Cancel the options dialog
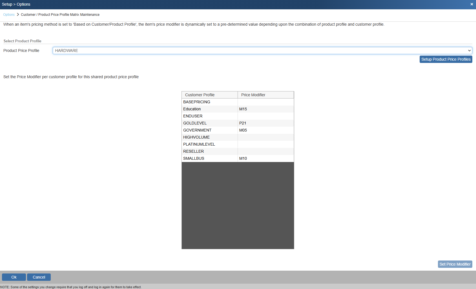This screenshot has height=289, width=476. point(39,277)
